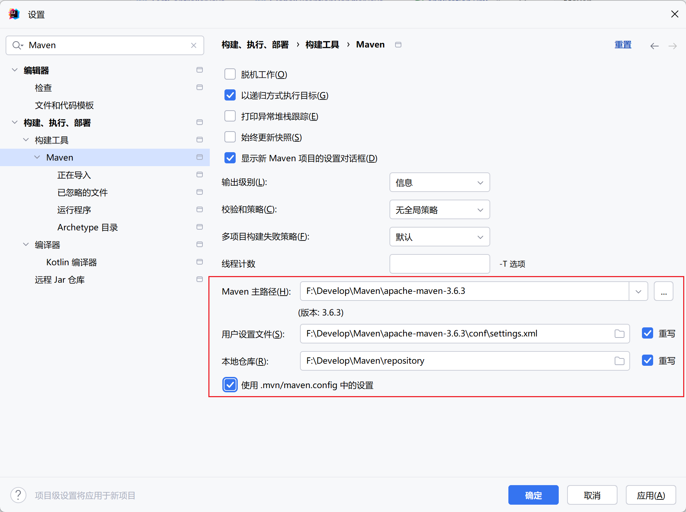
Task: Click the 本地仓库 path field
Action: pyautogui.click(x=465, y=361)
